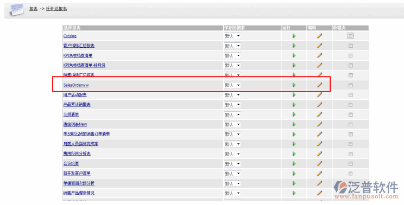The image size is (404, 205).
Task: Open the KPI考核档案清单 report link
Action: click(x=78, y=55)
